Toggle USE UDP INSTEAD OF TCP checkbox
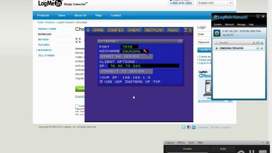Viewport: 272px width, 153px height. pyautogui.click(x=101, y=81)
